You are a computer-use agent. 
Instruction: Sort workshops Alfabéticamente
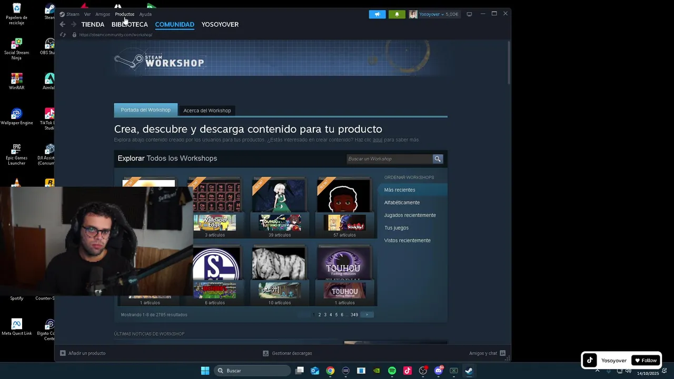tap(402, 203)
